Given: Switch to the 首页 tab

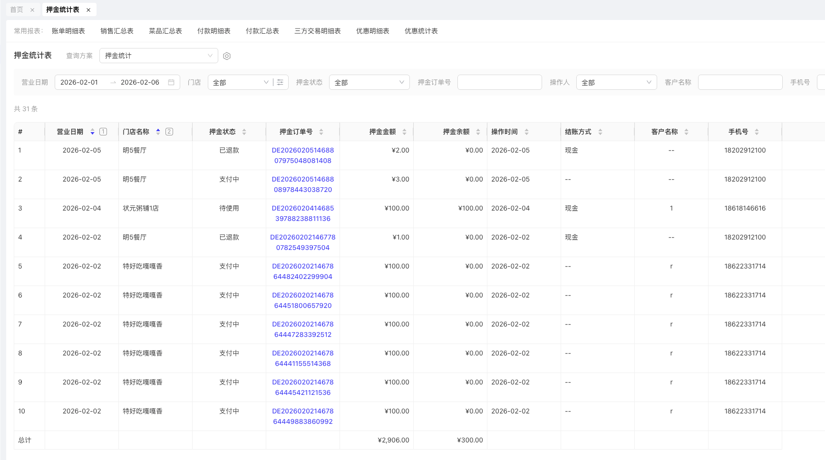Looking at the screenshot, I should 17,10.
